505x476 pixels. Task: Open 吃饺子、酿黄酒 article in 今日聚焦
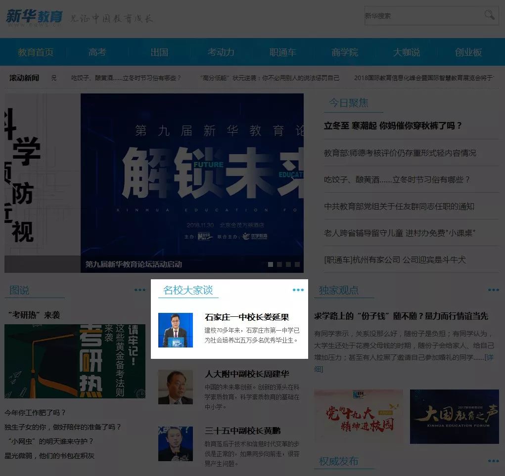coord(397,179)
